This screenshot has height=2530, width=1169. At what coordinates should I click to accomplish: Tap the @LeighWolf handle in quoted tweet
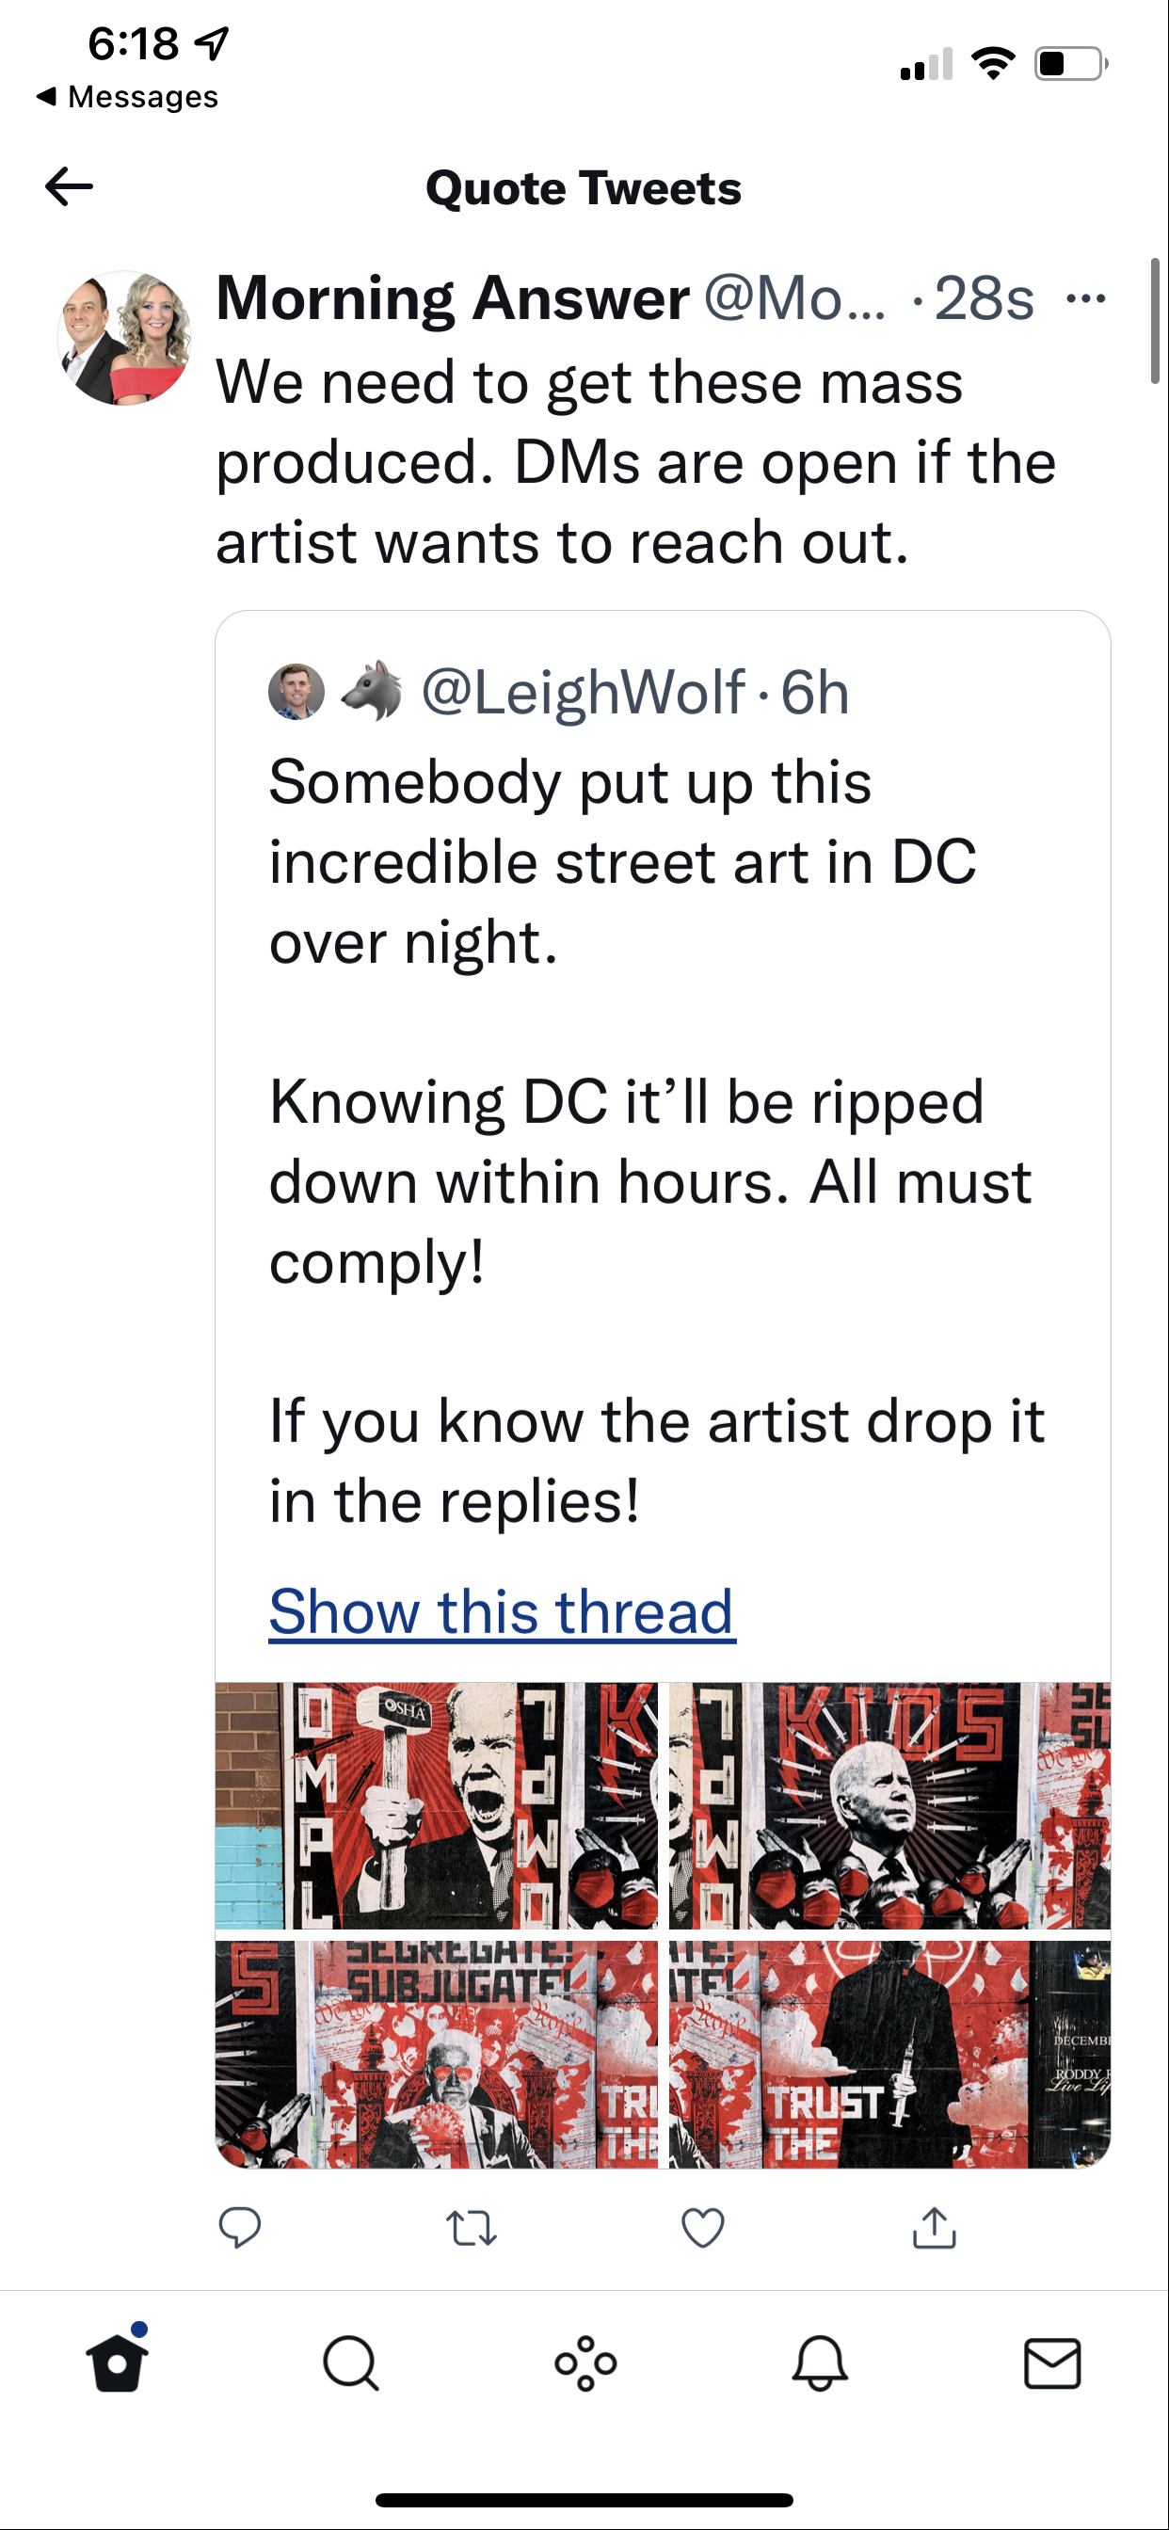[583, 693]
